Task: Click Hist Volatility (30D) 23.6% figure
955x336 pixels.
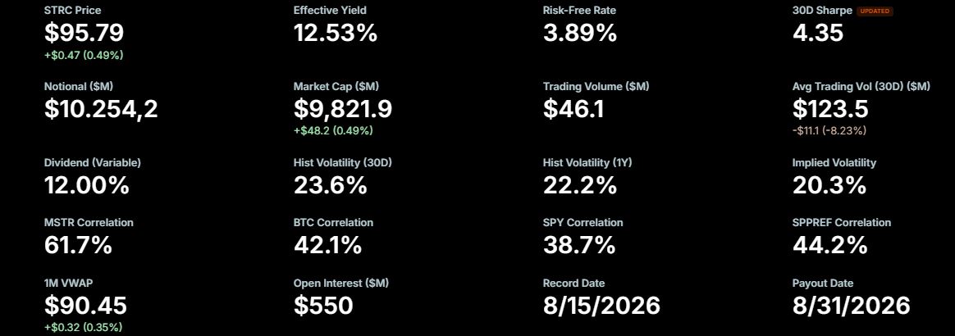Action: pyautogui.click(x=330, y=185)
